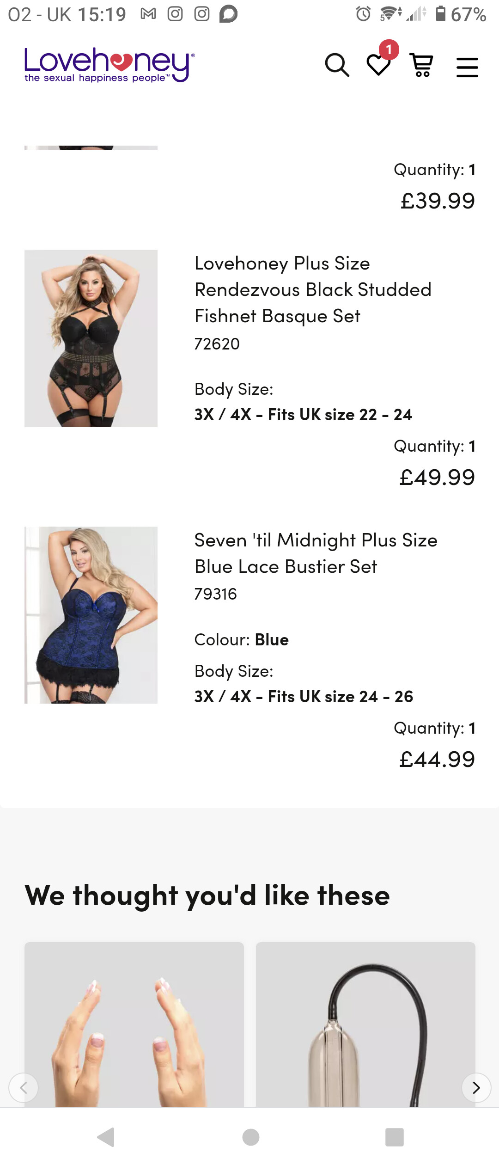The height and width of the screenshot is (1165, 499).
Task: Tap the Gmail notification icon
Action: [x=148, y=14]
